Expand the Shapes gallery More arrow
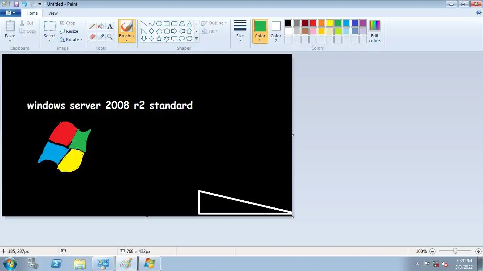Viewport: 483px width, 271px height. (196, 38)
